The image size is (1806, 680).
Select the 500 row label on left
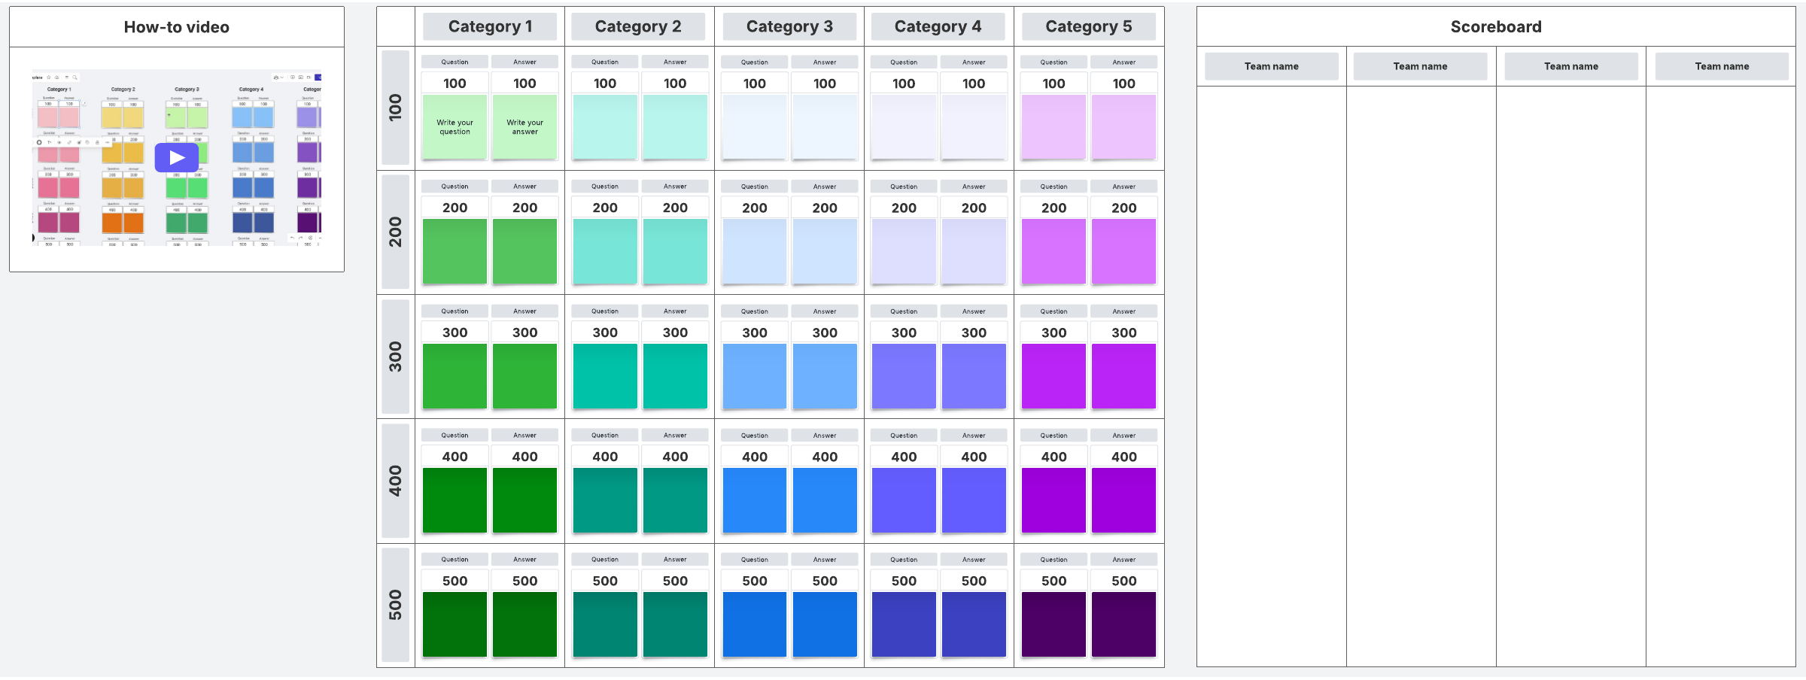[x=396, y=605]
